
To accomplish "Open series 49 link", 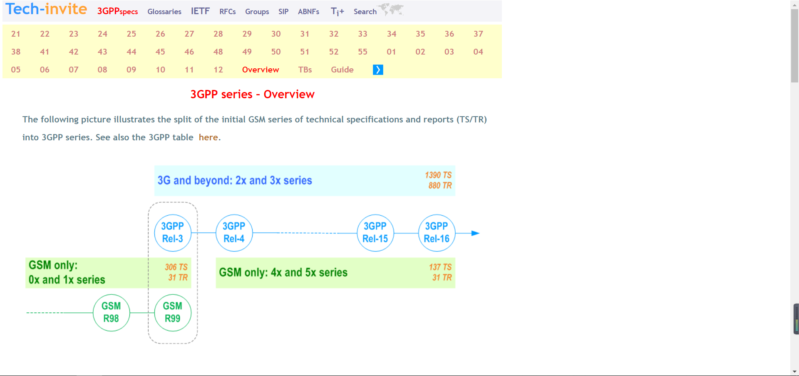I will 247,52.
